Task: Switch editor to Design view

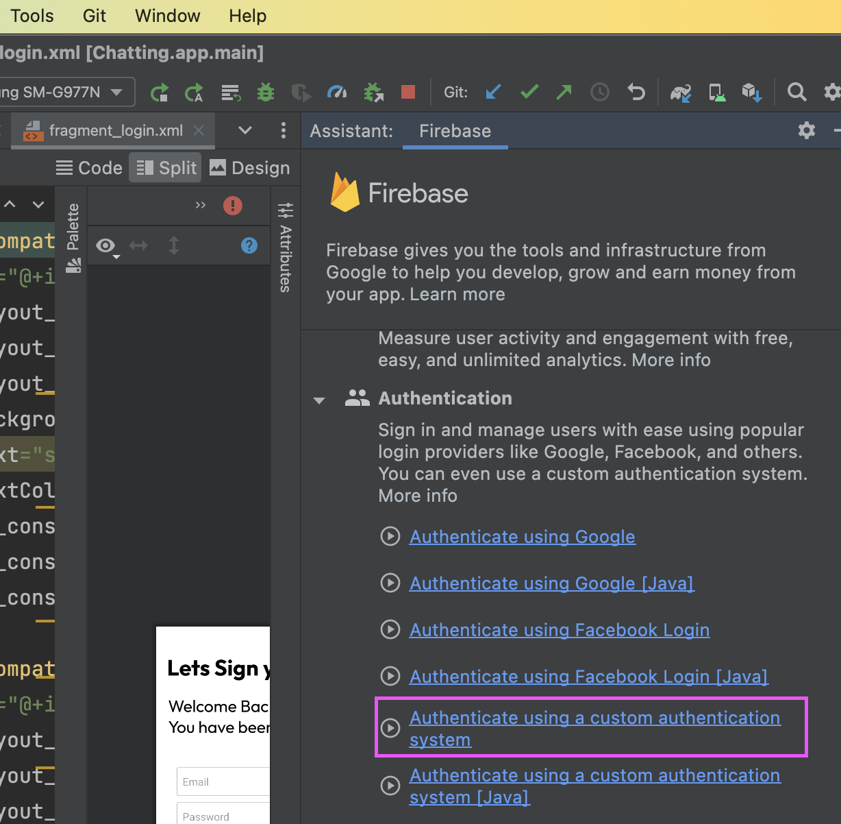Action: tap(250, 168)
